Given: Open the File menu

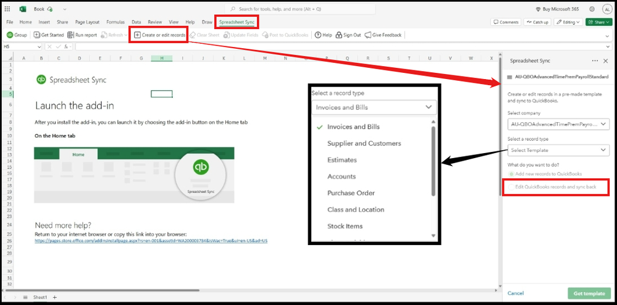Looking at the screenshot, I should (10, 22).
